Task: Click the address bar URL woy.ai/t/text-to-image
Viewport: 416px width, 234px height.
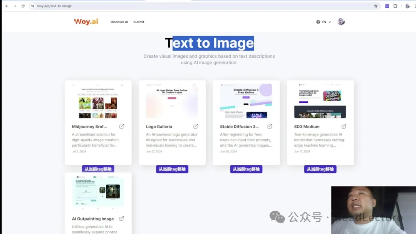Action: (x=54, y=6)
